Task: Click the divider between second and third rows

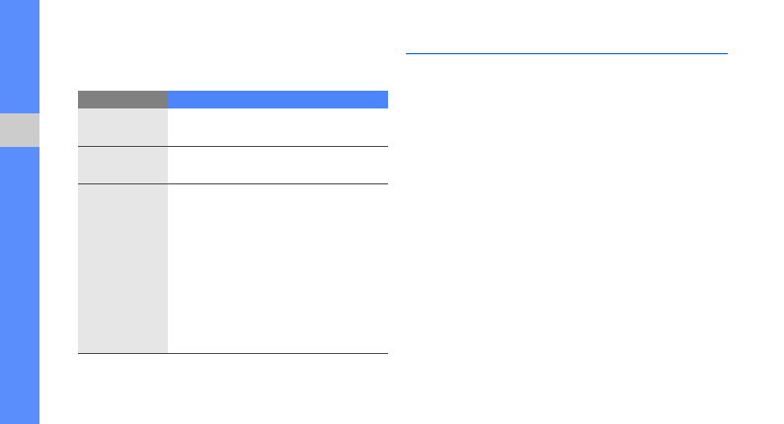Action: tap(233, 183)
